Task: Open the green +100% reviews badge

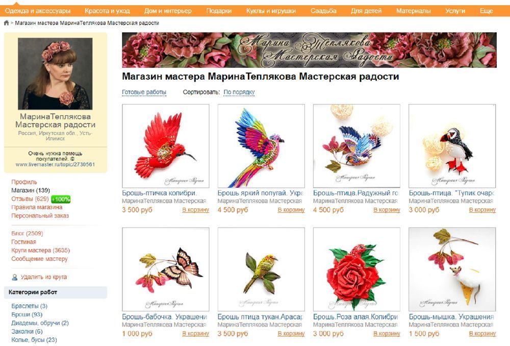Action: pos(61,199)
